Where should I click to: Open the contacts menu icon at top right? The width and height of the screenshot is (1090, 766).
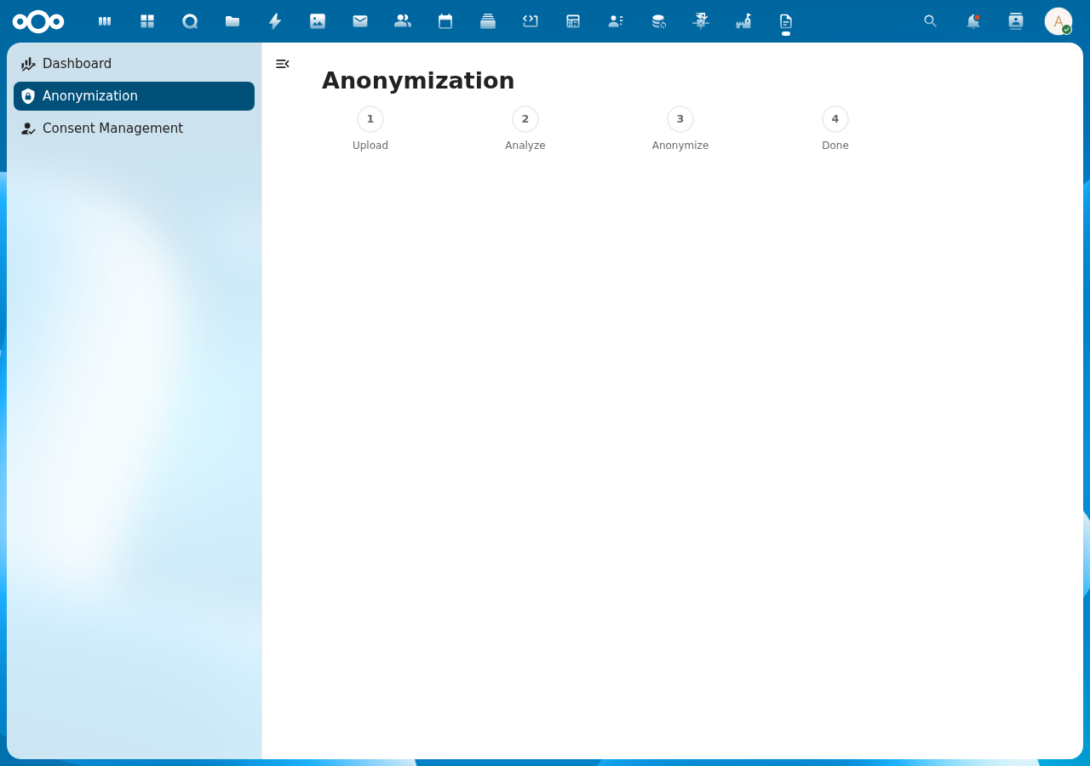click(1016, 21)
